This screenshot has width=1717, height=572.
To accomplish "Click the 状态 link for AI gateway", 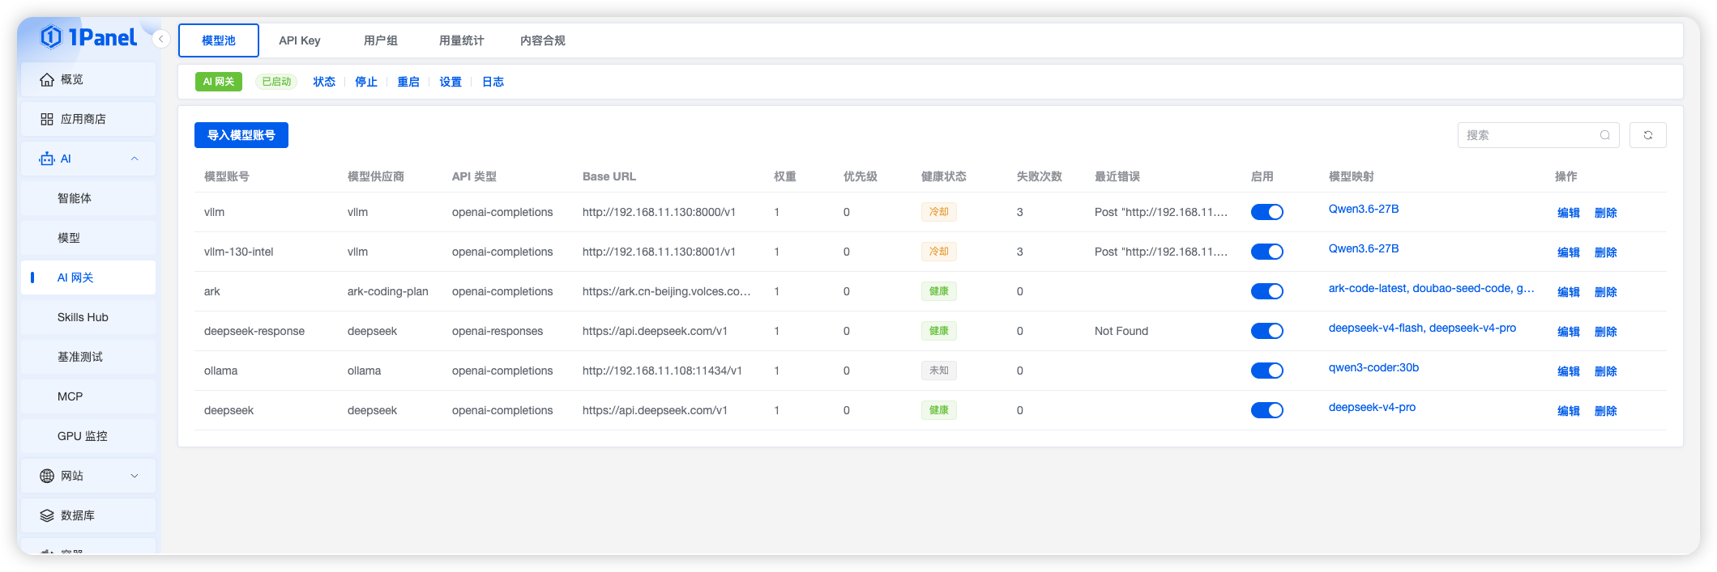I will [x=324, y=82].
